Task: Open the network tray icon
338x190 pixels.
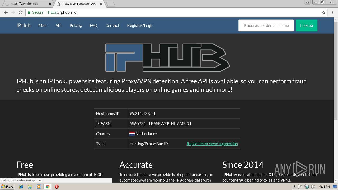Action: tap(307, 187)
